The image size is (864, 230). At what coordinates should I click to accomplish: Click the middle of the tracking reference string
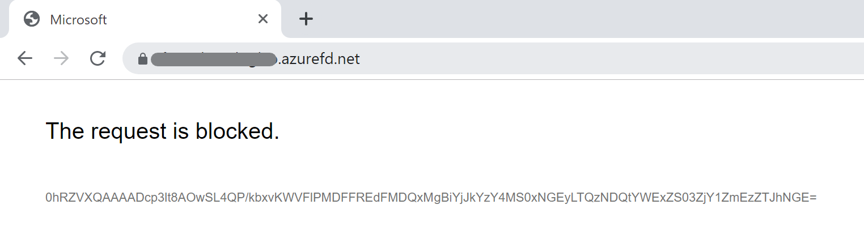click(x=431, y=198)
